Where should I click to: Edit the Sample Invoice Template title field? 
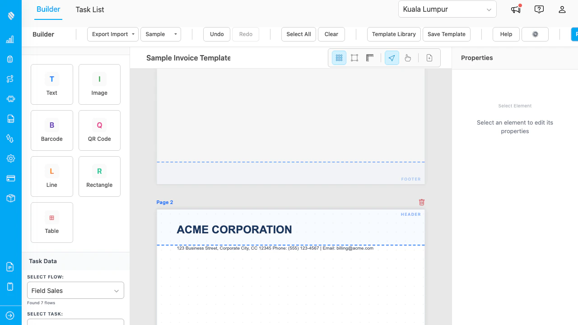(188, 58)
